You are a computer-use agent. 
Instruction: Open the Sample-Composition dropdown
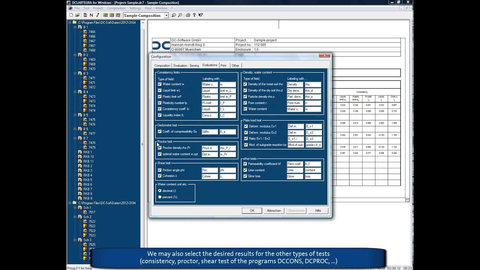pos(166,15)
